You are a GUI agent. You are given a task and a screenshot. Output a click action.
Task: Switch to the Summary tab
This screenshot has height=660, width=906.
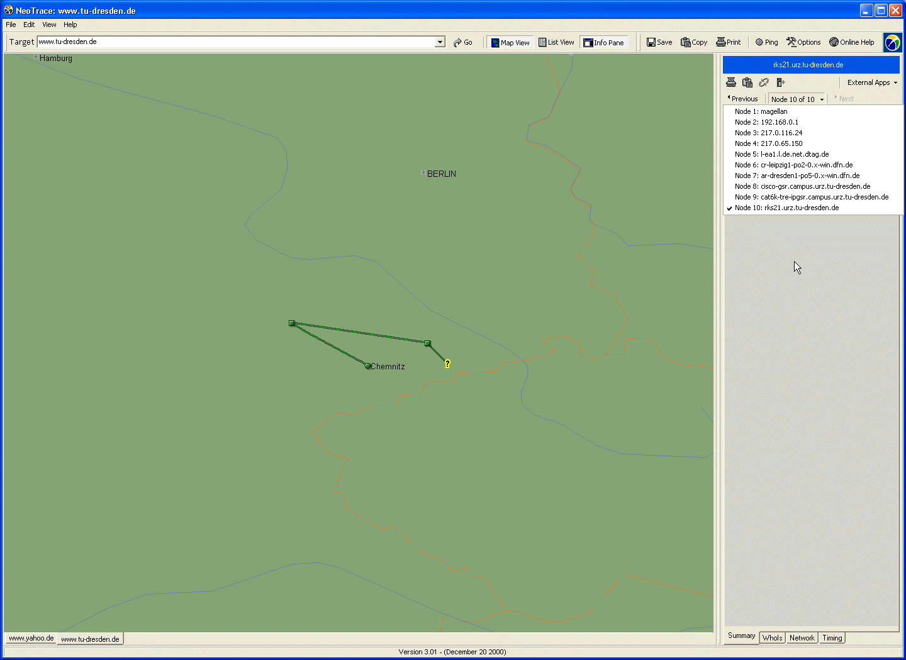pyautogui.click(x=741, y=635)
